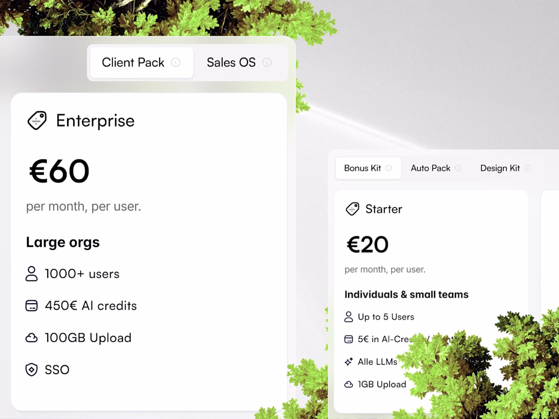Switch to the Client Pack tab

pyautogui.click(x=133, y=62)
